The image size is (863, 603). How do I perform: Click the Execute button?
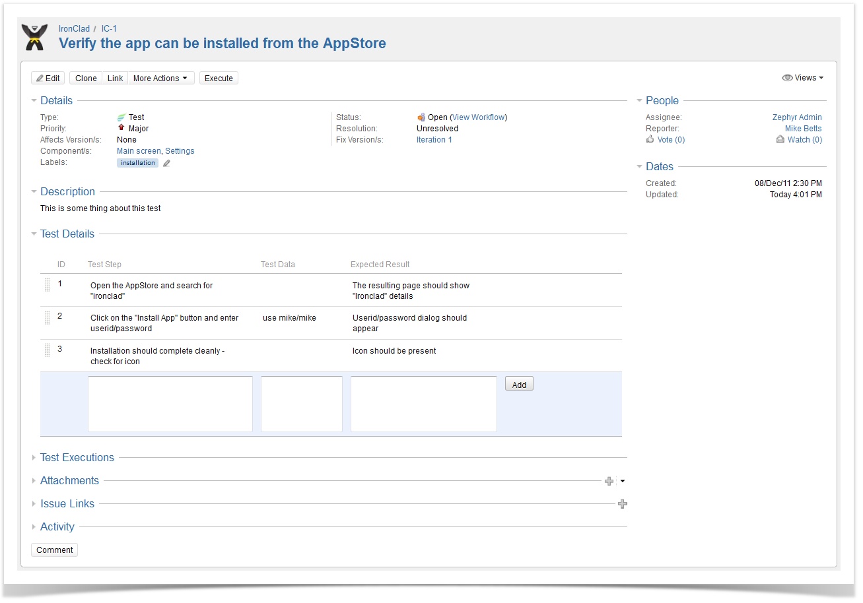pos(219,78)
